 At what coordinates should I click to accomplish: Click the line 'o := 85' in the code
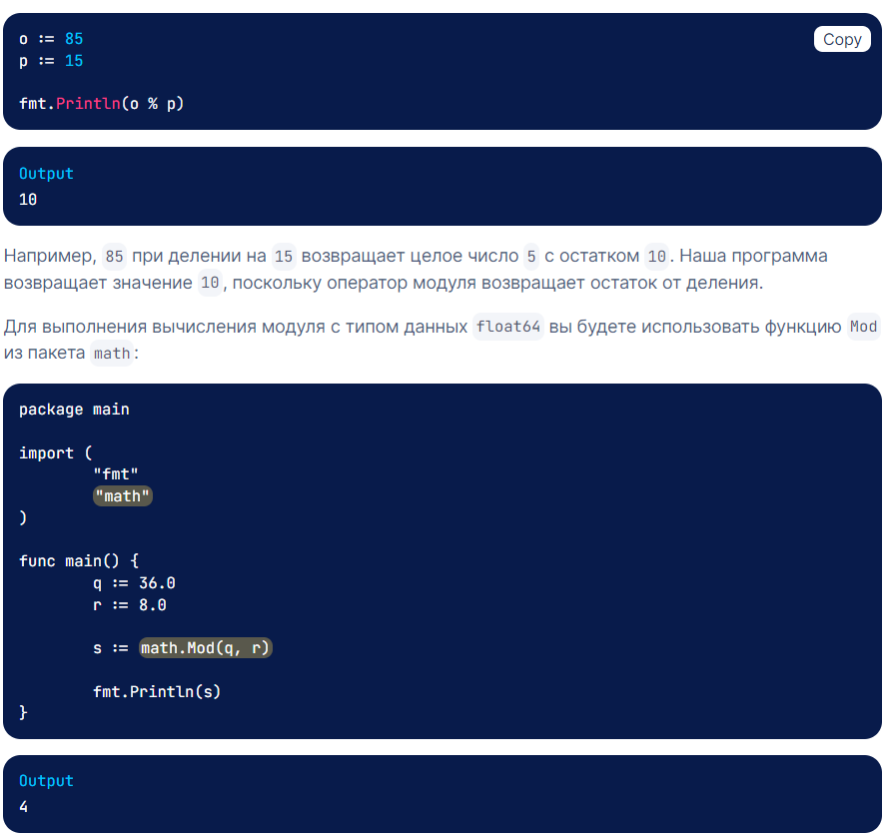(x=51, y=39)
